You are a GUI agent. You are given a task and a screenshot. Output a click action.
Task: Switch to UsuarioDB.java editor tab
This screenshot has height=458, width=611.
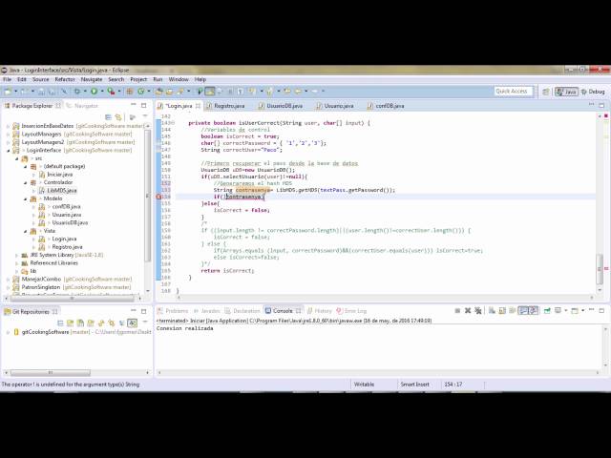(284, 106)
